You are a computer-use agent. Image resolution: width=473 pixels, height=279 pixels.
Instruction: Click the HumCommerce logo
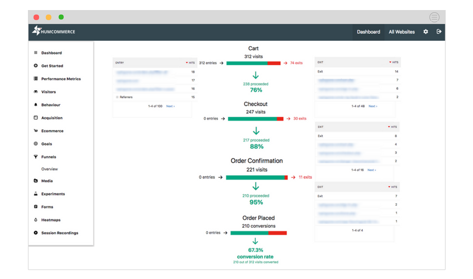click(x=54, y=31)
